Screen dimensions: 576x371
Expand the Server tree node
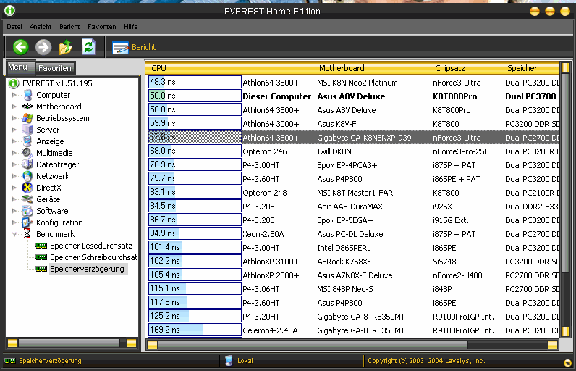coord(14,130)
